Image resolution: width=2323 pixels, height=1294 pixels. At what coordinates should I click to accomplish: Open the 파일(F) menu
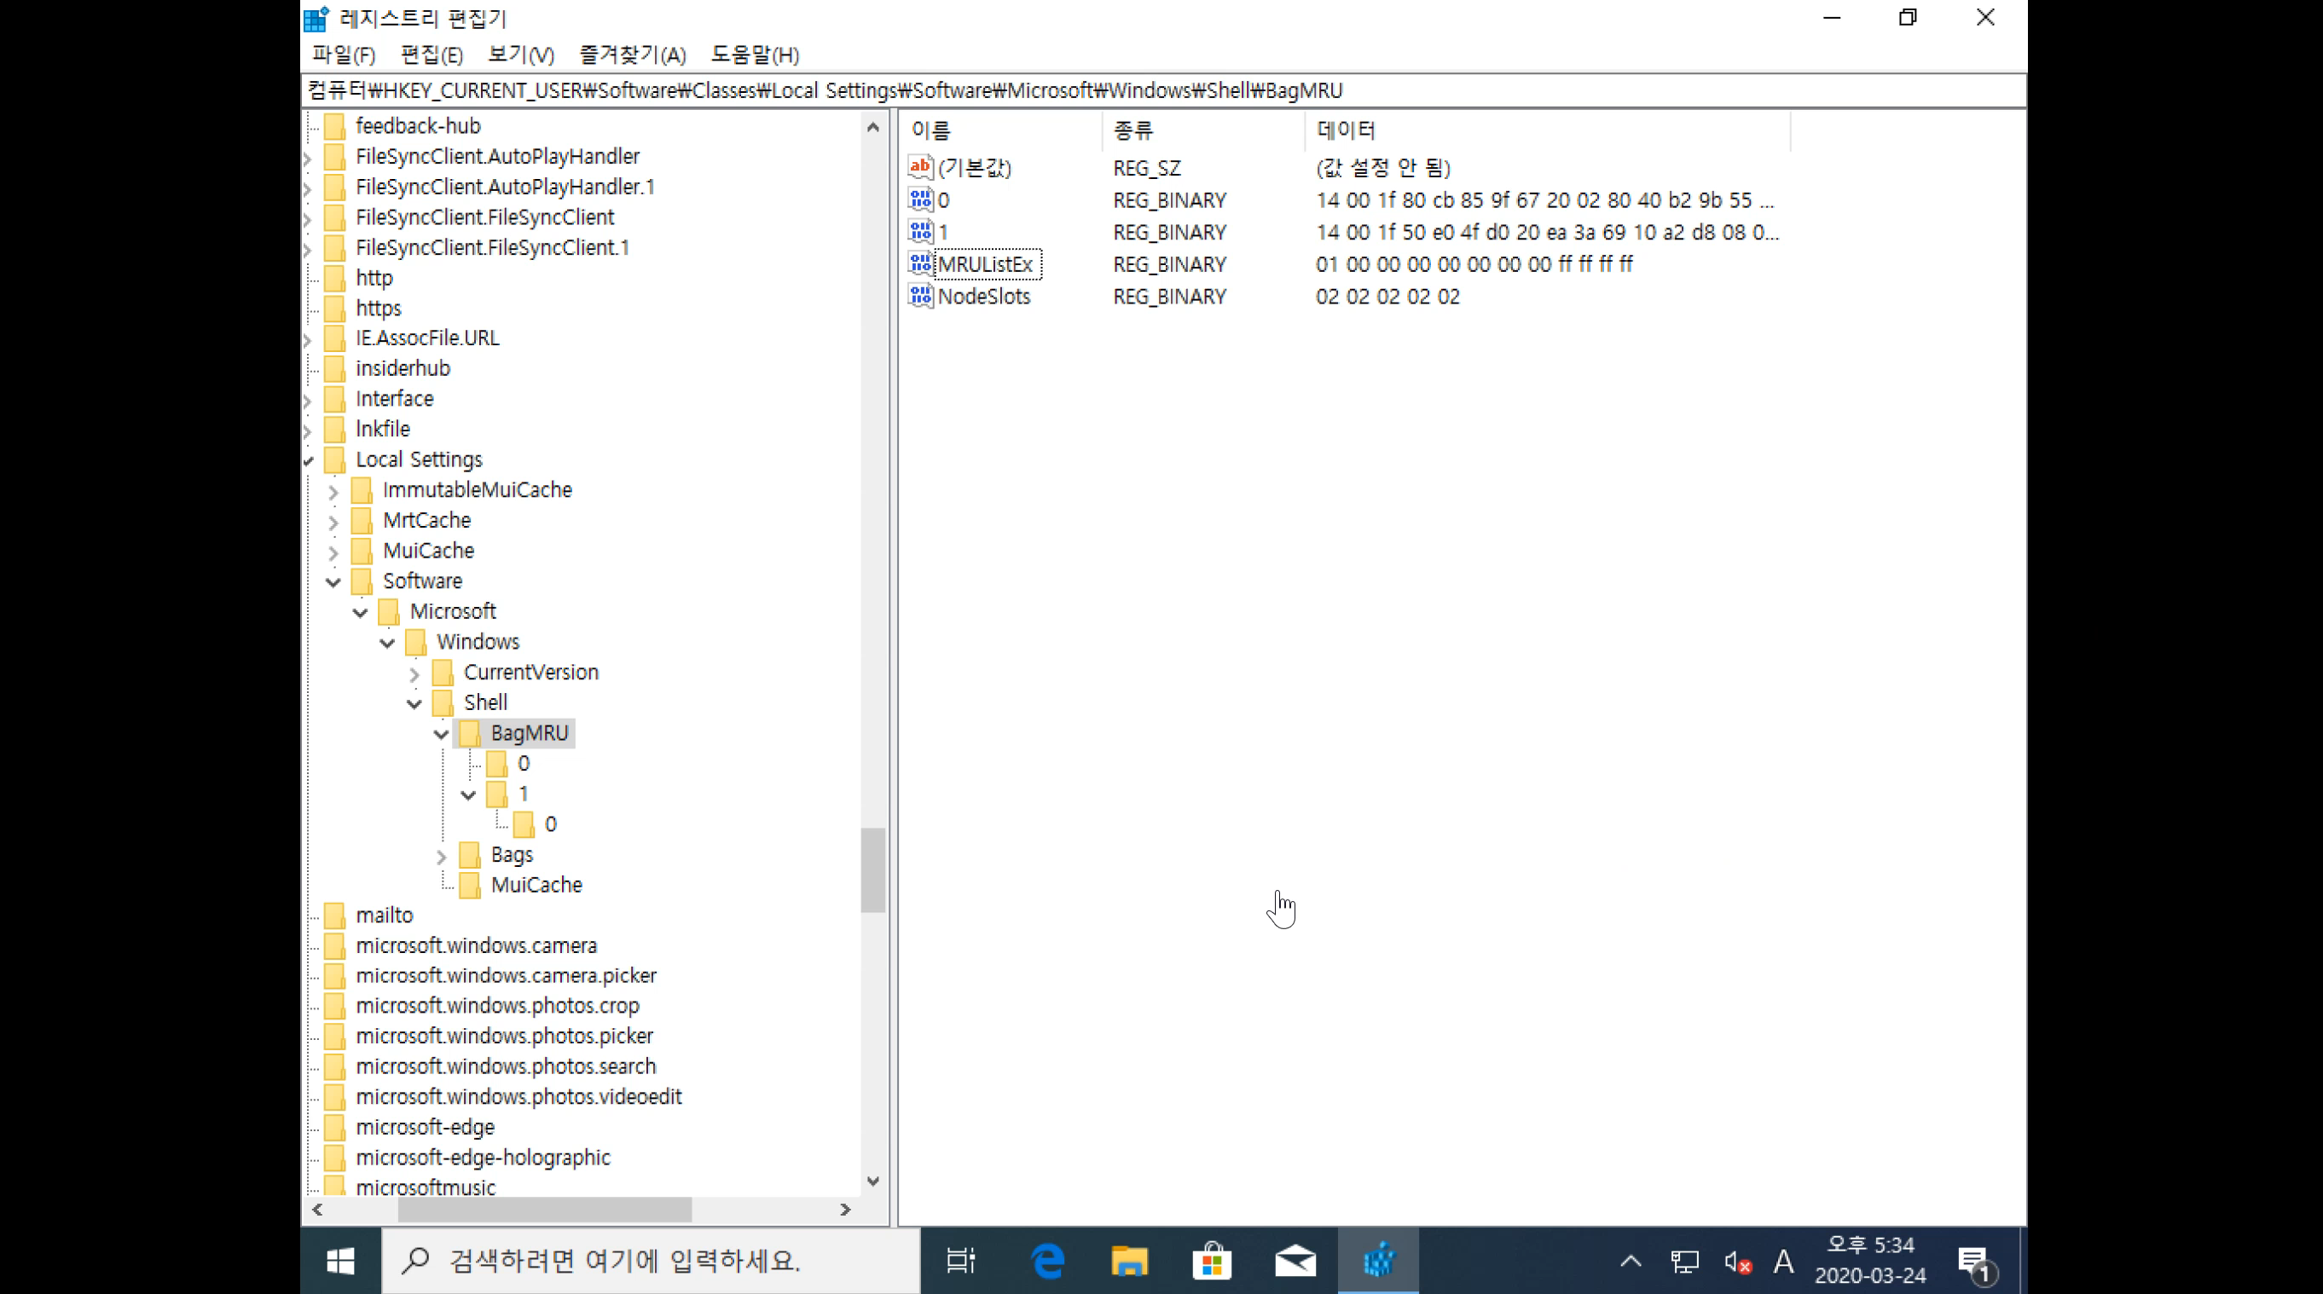point(343,55)
